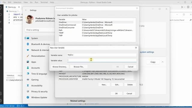
Task: Close Environment Variables window with X
Action: point(137,8)
